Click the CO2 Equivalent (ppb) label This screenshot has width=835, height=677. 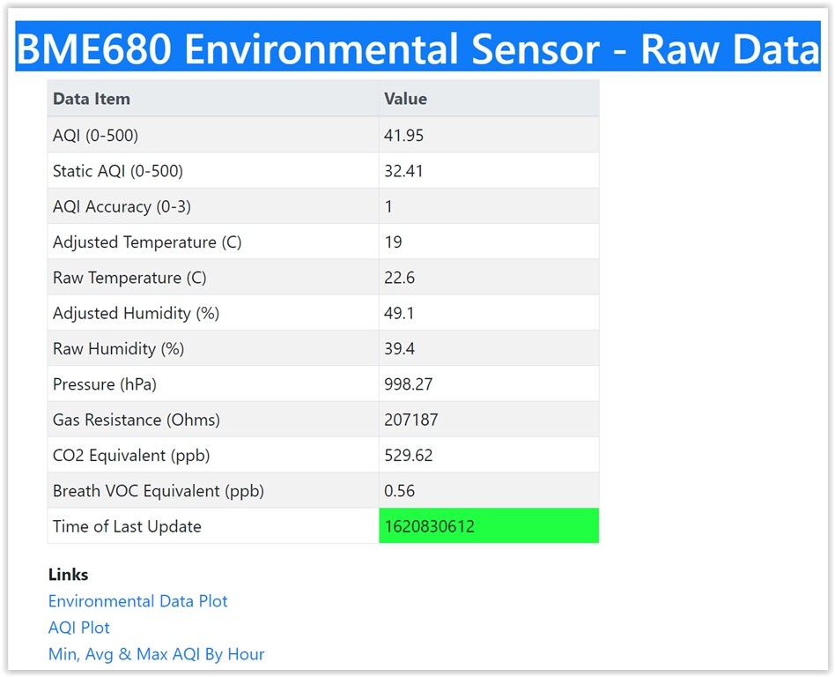point(131,456)
